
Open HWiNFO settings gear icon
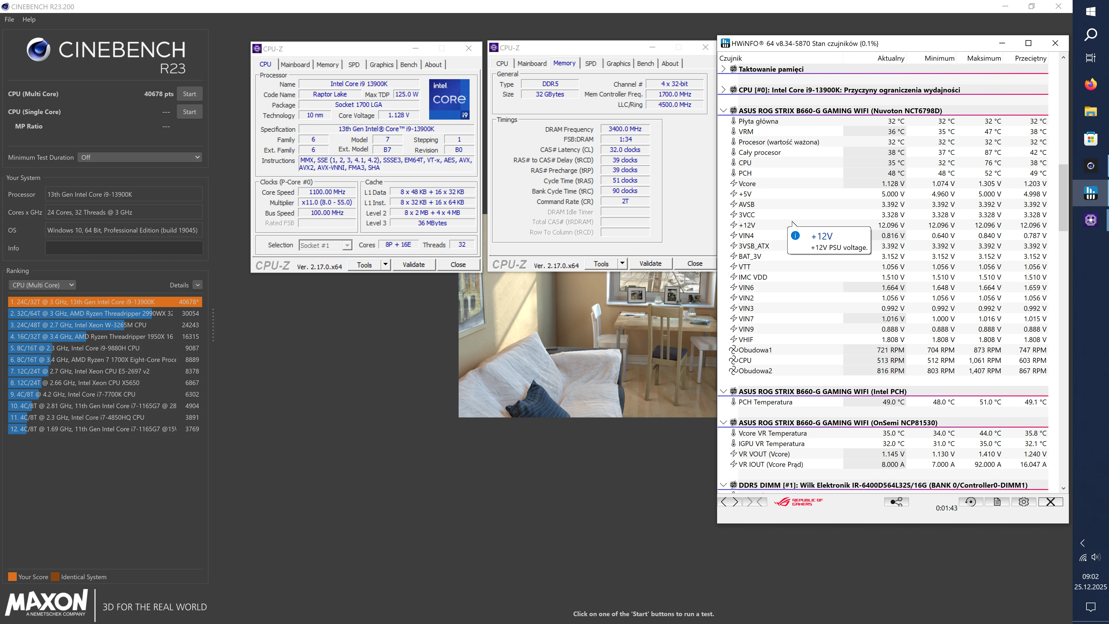1024,502
